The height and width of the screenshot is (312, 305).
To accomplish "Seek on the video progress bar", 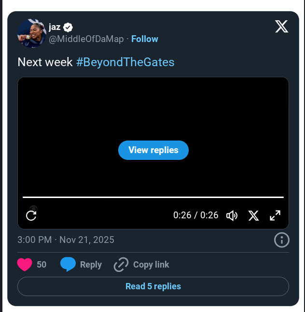I will tap(153, 197).
